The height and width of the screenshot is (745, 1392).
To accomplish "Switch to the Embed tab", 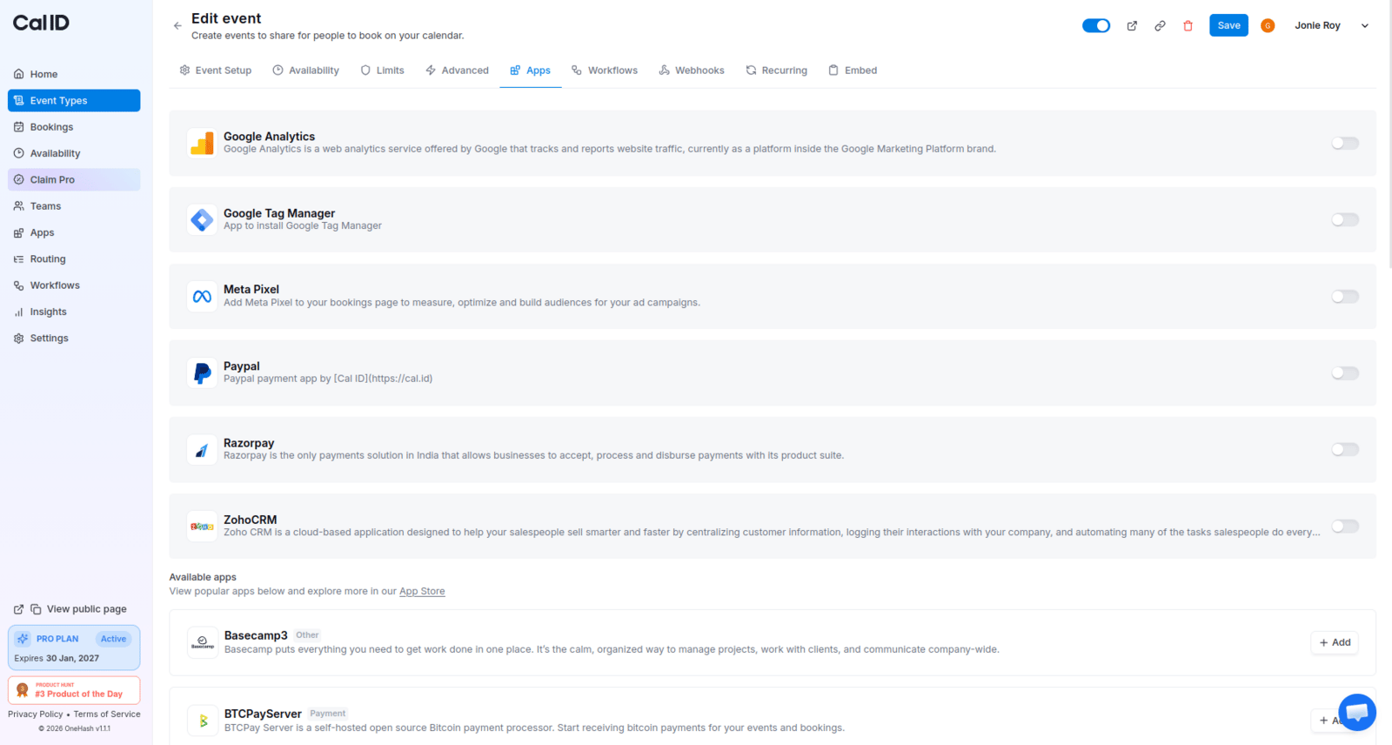I will (853, 70).
